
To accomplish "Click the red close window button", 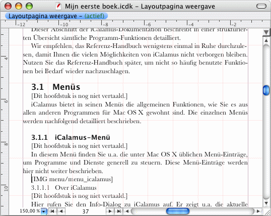I will click(x=8, y=6).
